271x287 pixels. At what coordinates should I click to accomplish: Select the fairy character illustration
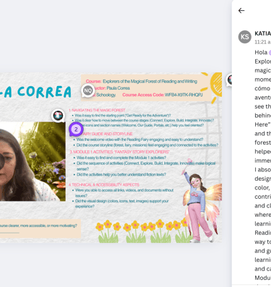coord(202,200)
